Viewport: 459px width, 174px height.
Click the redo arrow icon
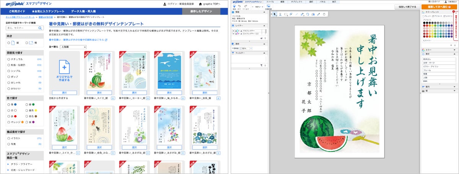click(246, 6)
